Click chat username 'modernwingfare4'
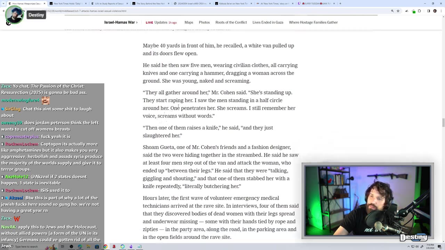Screen dimensions: 445x250 [x=20, y=100]
